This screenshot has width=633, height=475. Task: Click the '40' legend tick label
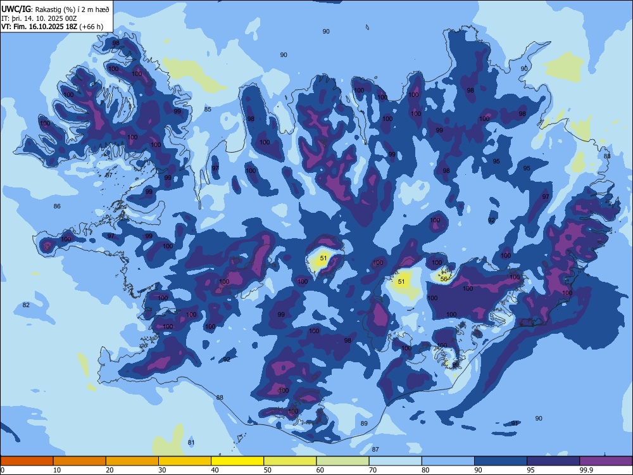pyautogui.click(x=215, y=470)
